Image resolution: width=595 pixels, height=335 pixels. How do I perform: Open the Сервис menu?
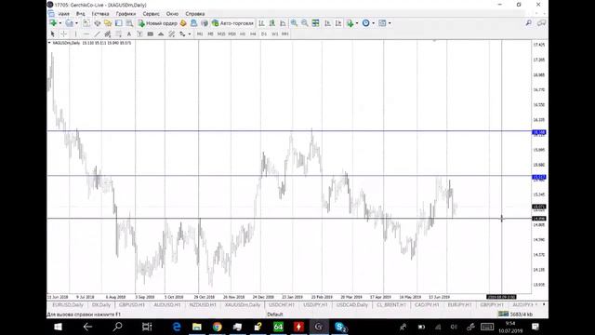(x=151, y=14)
